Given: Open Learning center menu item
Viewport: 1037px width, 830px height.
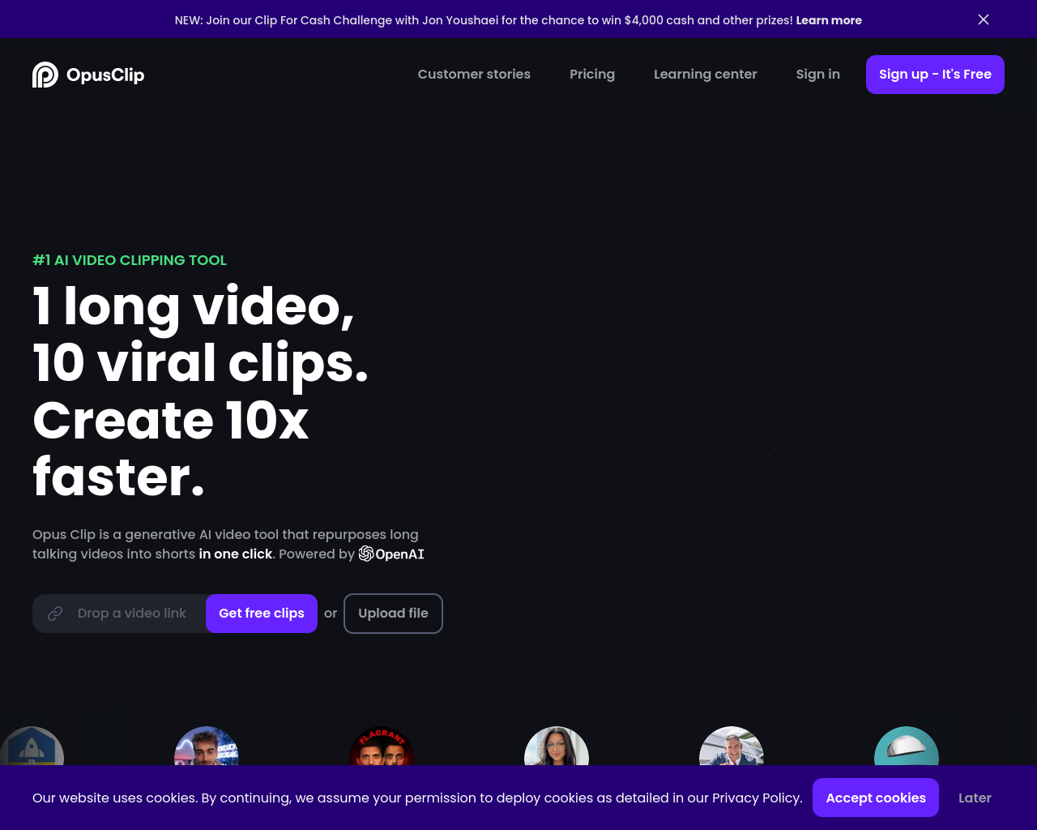Looking at the screenshot, I should pyautogui.click(x=706, y=74).
